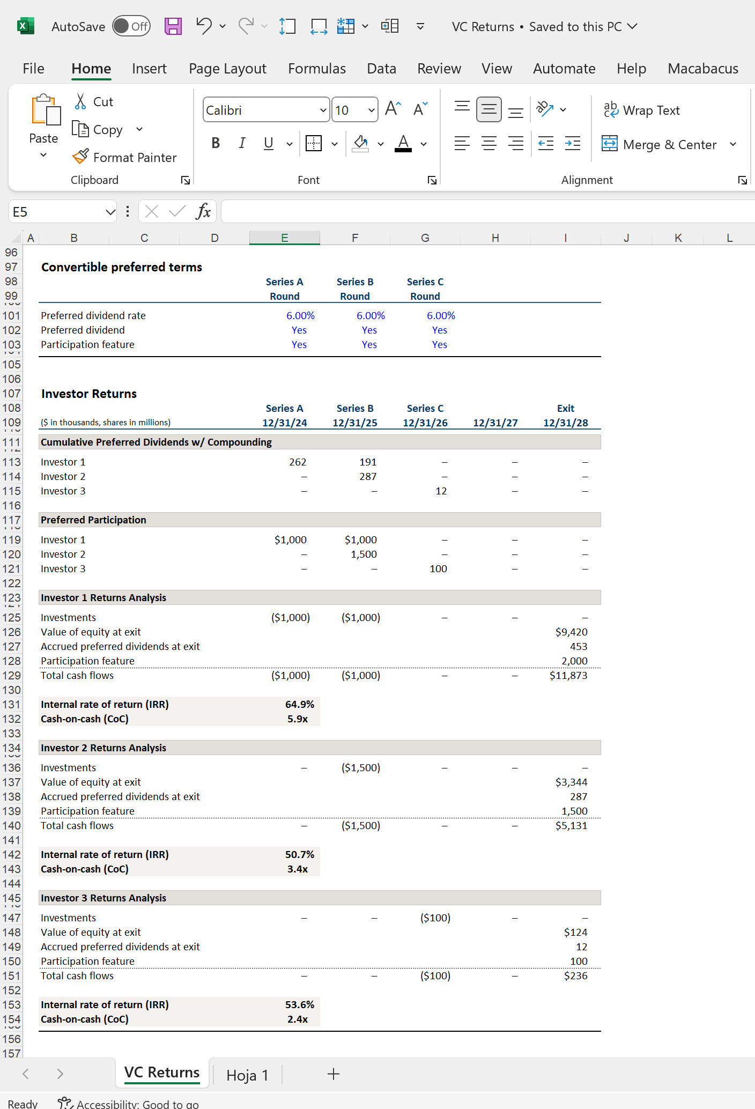Viewport: 755px width, 1109px height.
Task: Click the Cut scissors icon
Action: pyautogui.click(x=80, y=101)
